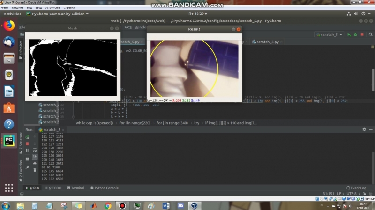Go to line via 31:151 indicator
The width and height of the screenshot is (375, 210).
pos(329,194)
